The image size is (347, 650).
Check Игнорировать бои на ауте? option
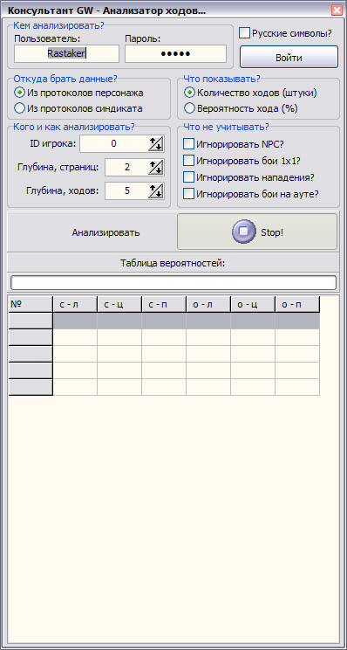pos(188,193)
